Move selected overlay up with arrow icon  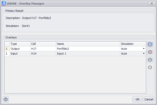pyautogui.click(x=150, y=60)
